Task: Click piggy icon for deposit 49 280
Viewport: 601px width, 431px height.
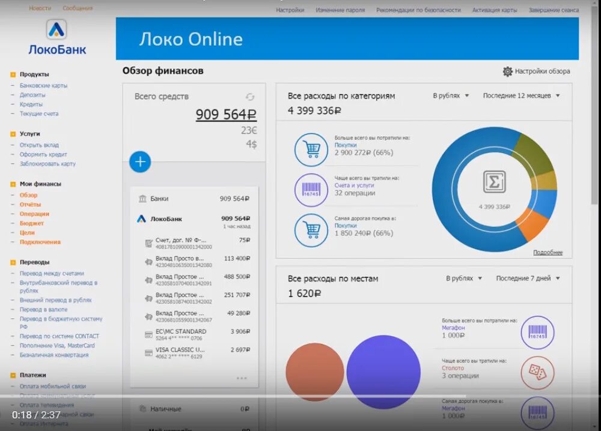Action: pyautogui.click(x=148, y=316)
